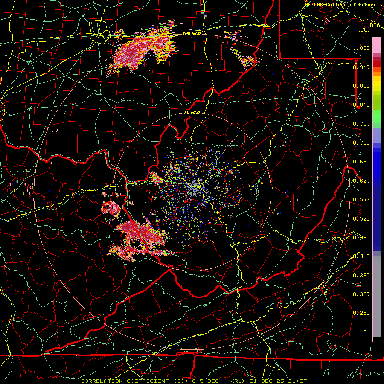Click the [CC] legend unit label
This screenshot has height=384, width=384.
click(364, 29)
